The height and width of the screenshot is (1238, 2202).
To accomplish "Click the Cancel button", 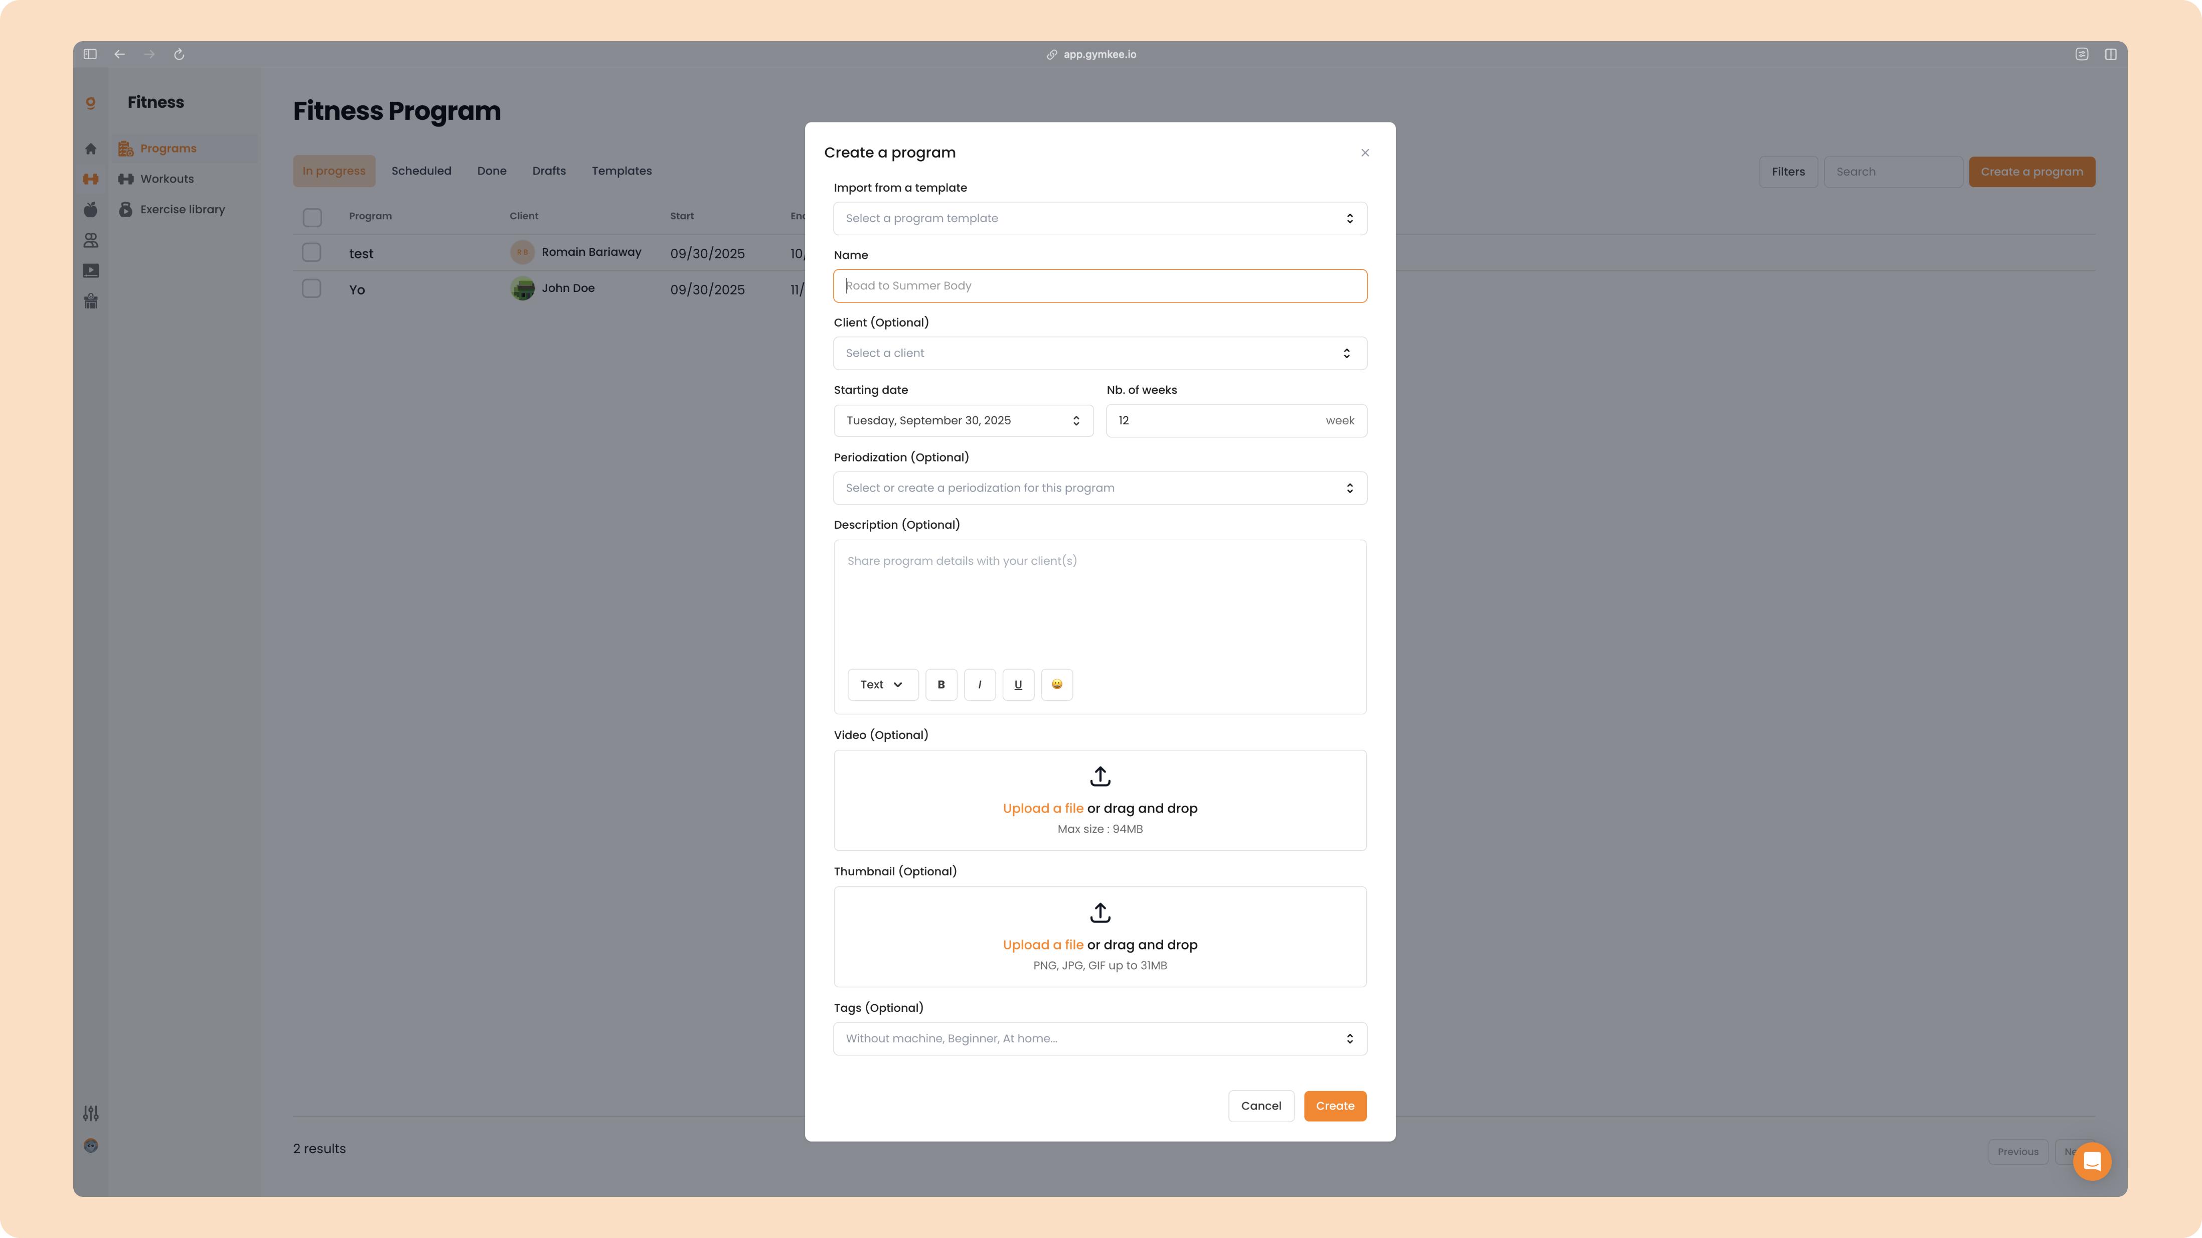I will click(1261, 1107).
